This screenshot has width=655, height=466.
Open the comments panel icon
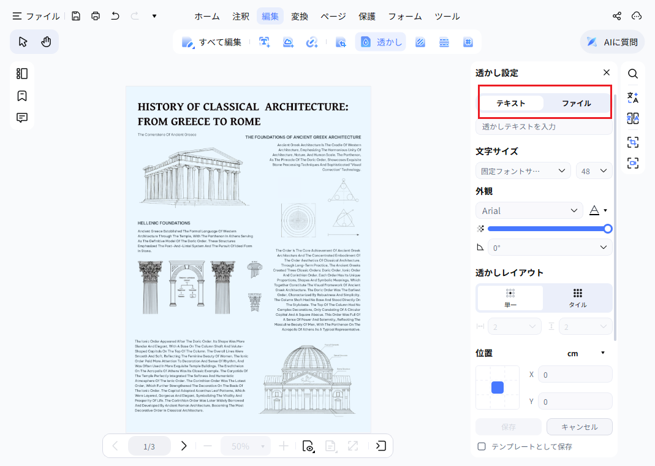[x=21, y=118]
